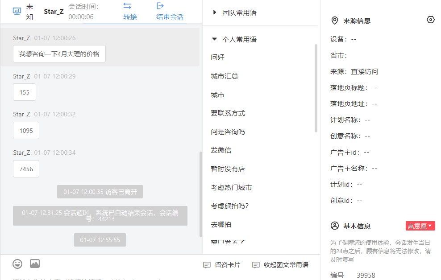This screenshot has height=280, width=441.
Task: Expand the 团队常用语 section
Action: [215, 12]
